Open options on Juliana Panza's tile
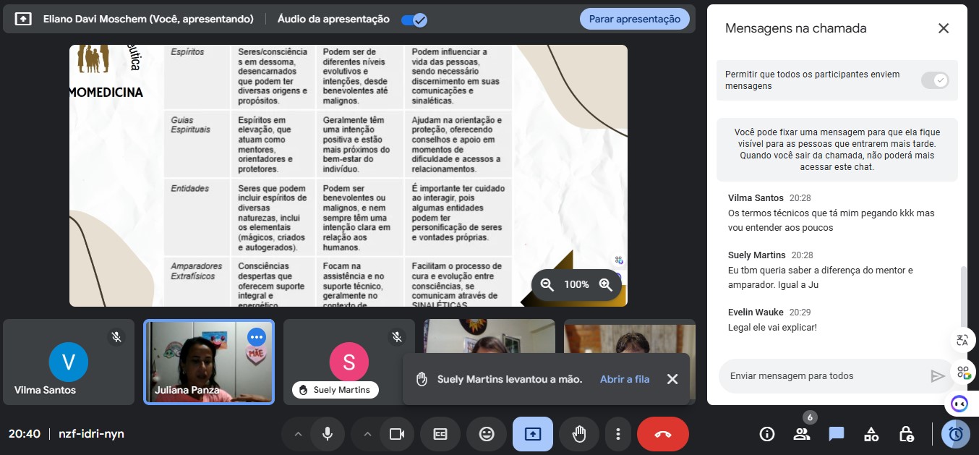 click(x=257, y=337)
